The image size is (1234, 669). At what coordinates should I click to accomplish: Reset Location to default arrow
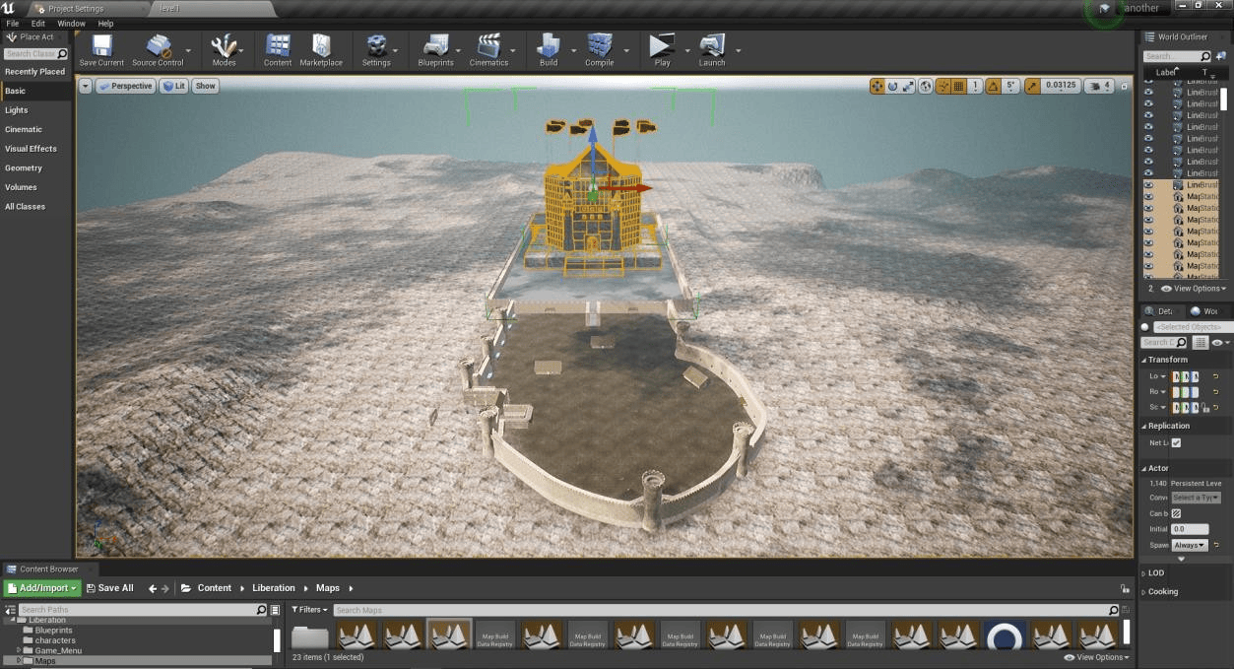pyautogui.click(x=1215, y=376)
